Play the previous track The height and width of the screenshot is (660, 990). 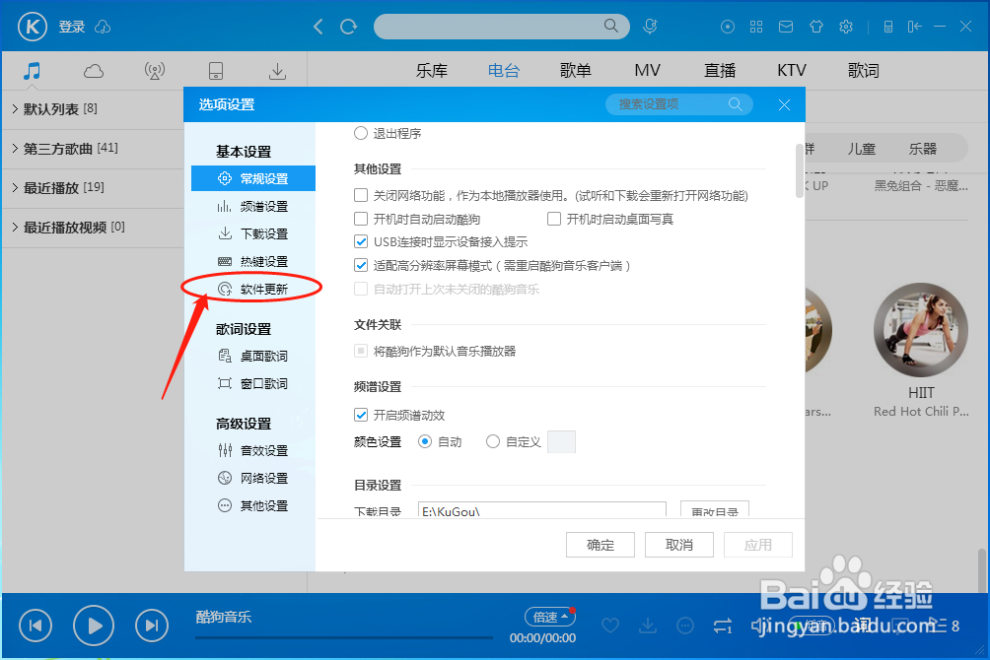[35, 626]
